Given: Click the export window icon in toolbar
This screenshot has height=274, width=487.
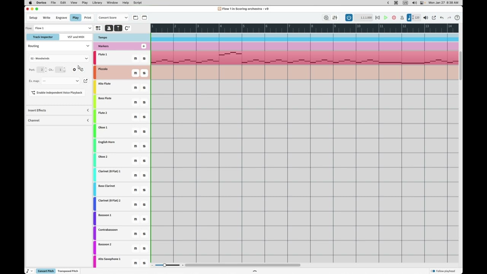Looking at the screenshot, I should 434,18.
